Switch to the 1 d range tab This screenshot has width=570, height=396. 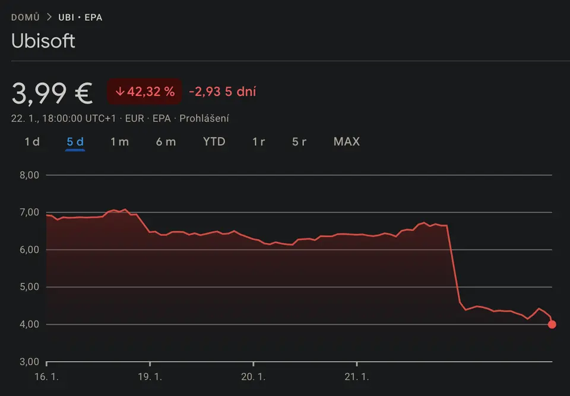point(32,142)
